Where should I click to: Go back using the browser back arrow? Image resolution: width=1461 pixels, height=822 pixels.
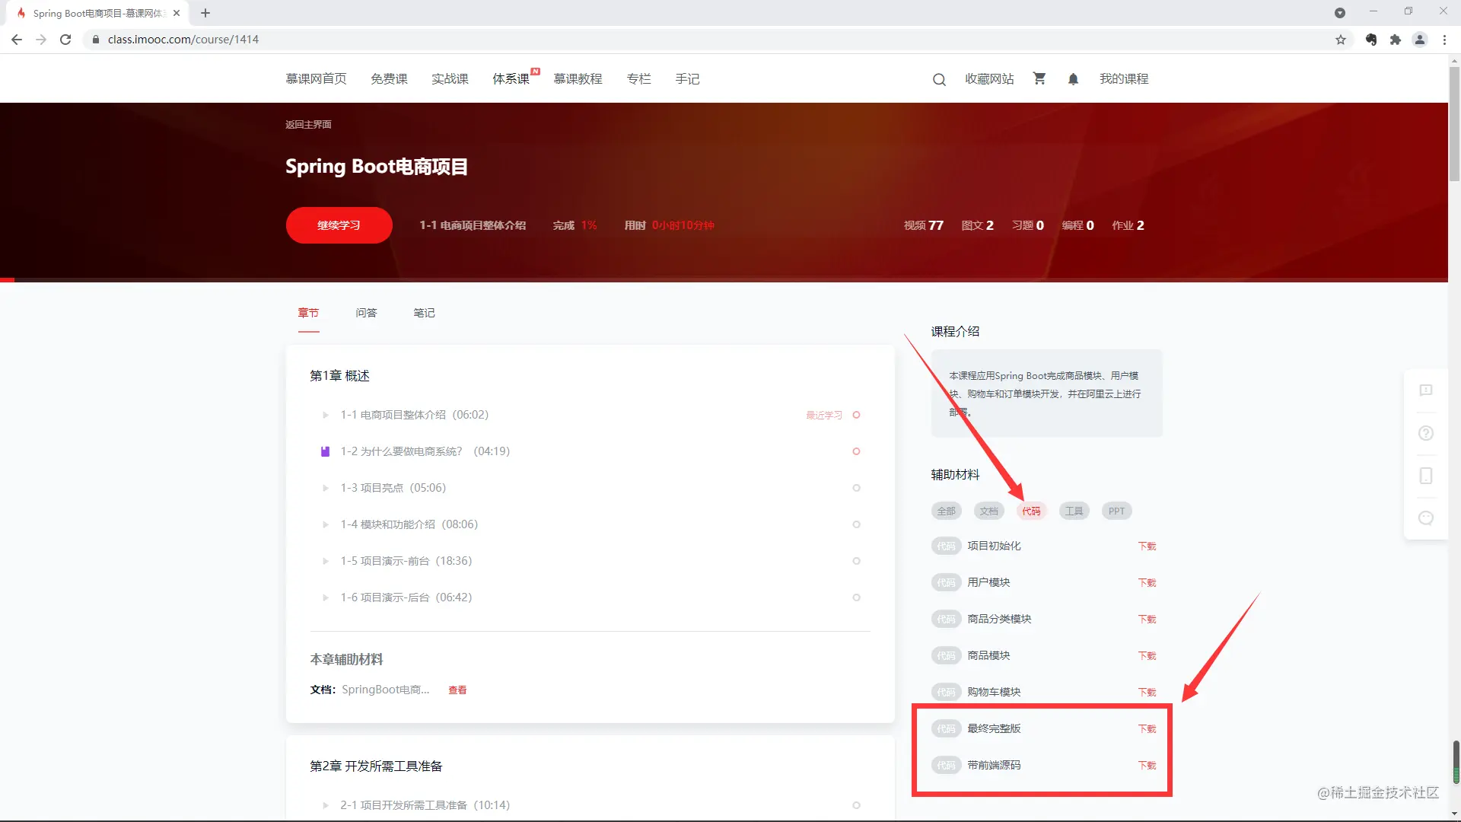[x=17, y=40]
